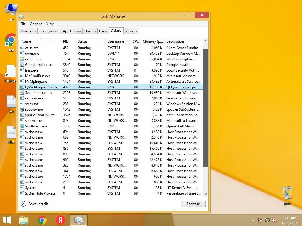Switch to the Performance tab
302x226 pixels.
click(49, 31)
